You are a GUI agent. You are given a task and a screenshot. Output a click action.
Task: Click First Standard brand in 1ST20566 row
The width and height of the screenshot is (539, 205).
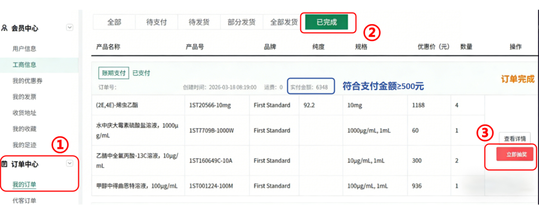coord(272,105)
